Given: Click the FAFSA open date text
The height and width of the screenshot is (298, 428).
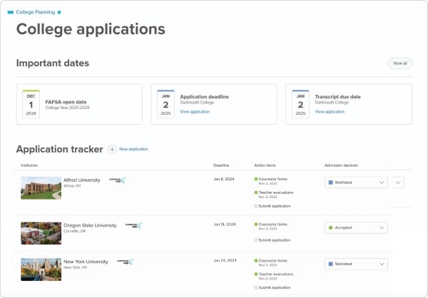Looking at the screenshot, I should coord(66,102).
